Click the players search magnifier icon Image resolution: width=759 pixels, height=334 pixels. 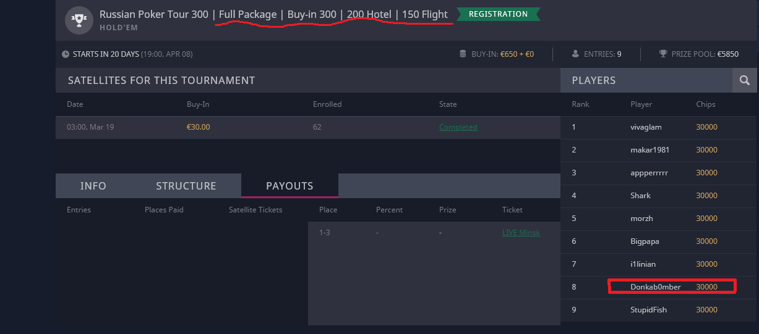tap(745, 80)
